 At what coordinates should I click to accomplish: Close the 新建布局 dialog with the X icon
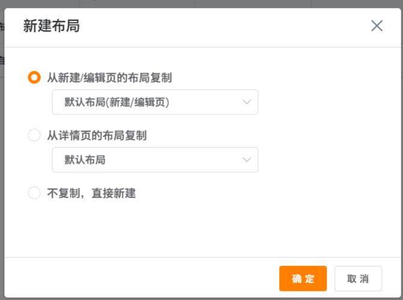[377, 26]
